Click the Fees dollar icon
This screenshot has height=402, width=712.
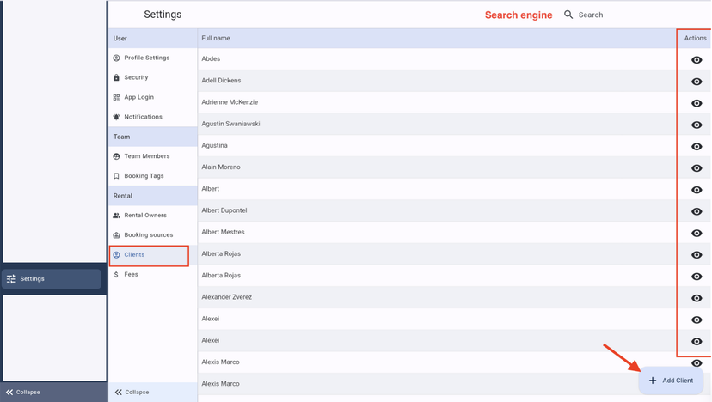(116, 275)
